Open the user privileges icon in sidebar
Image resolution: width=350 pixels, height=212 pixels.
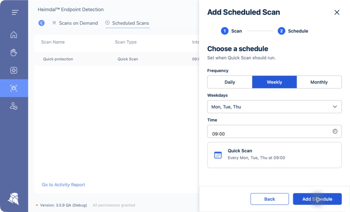tap(14, 106)
